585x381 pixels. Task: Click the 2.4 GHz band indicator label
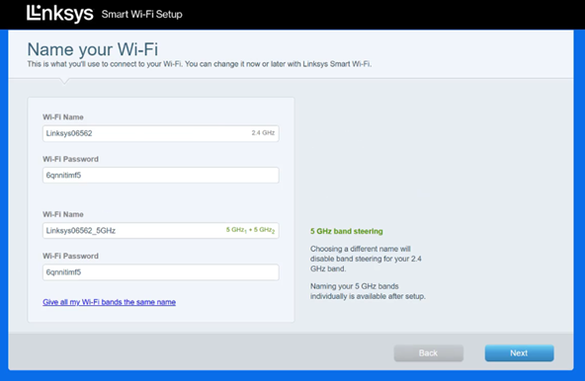pyautogui.click(x=263, y=132)
